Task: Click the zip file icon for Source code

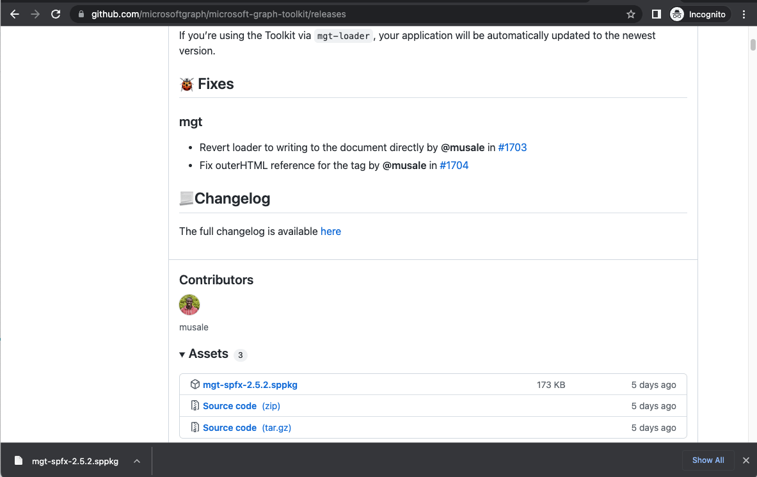Action: [x=195, y=406]
